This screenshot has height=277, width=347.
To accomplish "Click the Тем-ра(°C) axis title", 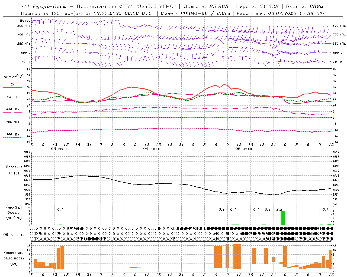I will pyautogui.click(x=13, y=76).
